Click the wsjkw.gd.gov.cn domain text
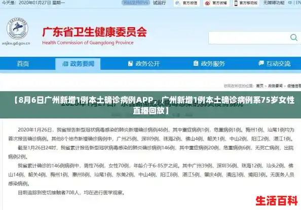The image size is (301, 210). tap(16, 44)
